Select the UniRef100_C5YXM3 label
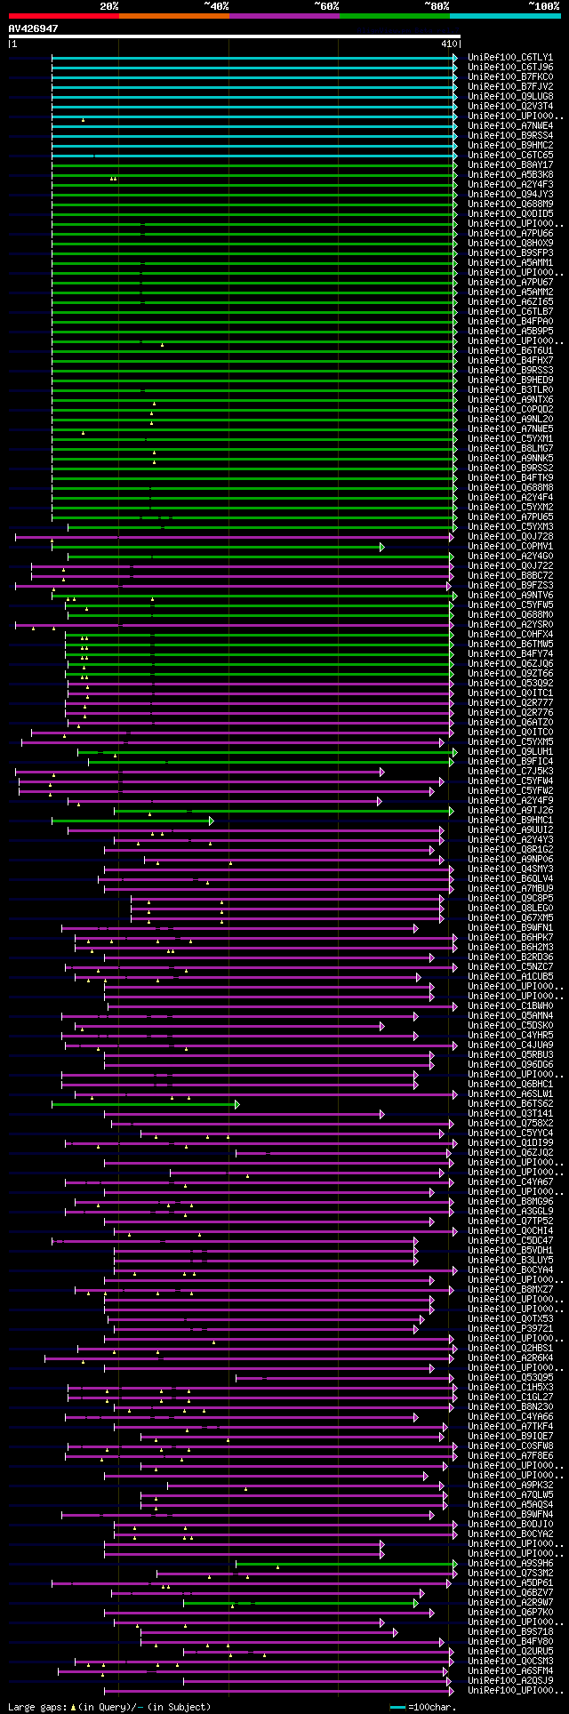Screen dimensions: 569x1714 coord(510,526)
